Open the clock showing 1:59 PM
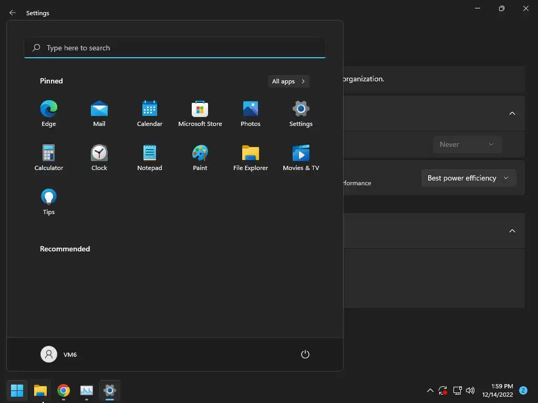Image resolution: width=538 pixels, height=403 pixels. point(498,390)
